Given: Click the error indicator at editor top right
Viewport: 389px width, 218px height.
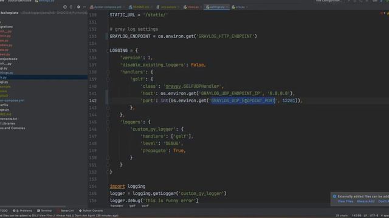Looking at the screenshot, I should coord(382,13).
